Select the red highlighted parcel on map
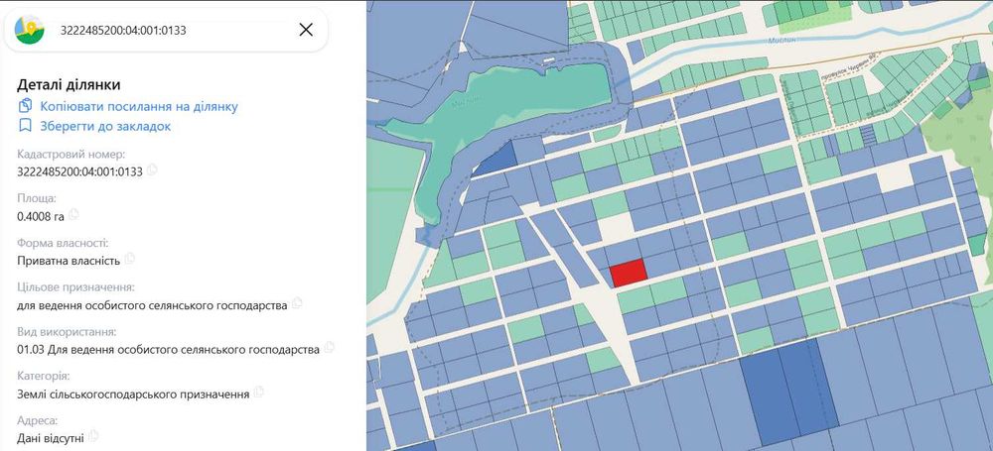993x451 pixels. [629, 273]
